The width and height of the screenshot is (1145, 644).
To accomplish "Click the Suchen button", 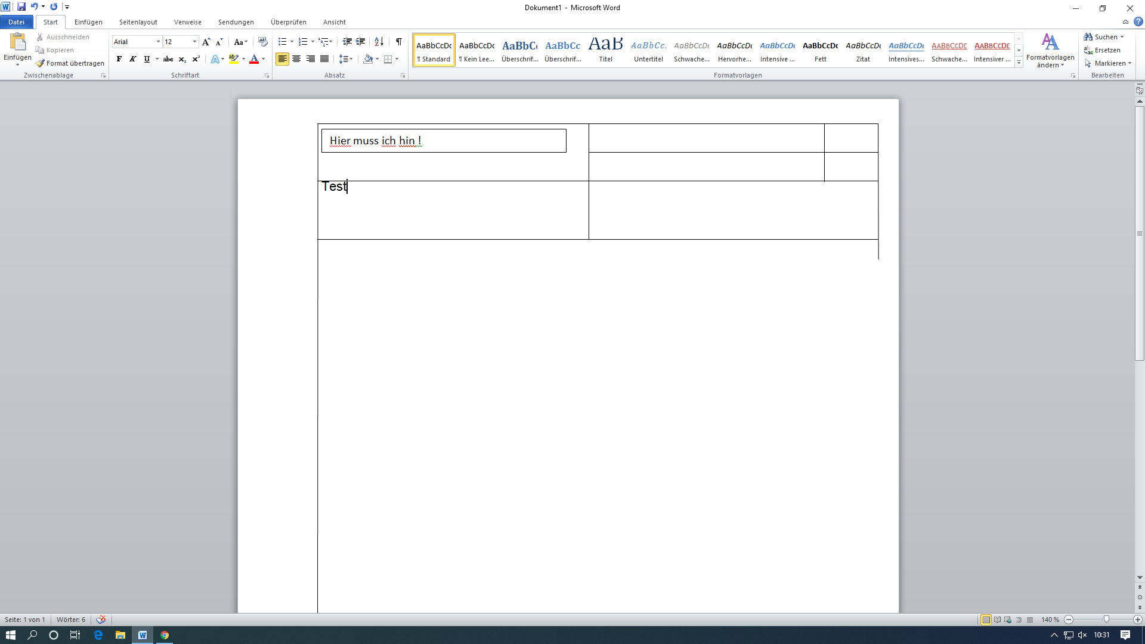I will 1104,37.
